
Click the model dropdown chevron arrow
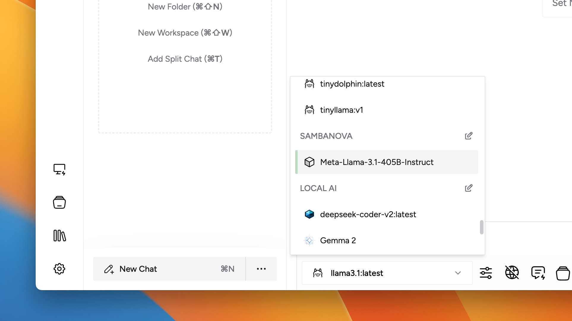(458, 273)
